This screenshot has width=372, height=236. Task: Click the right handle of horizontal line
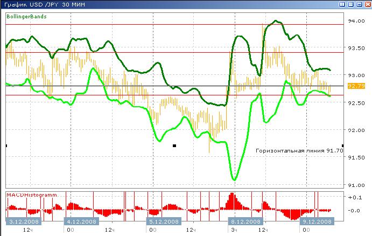point(343,145)
